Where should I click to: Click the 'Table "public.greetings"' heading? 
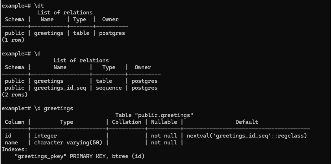point(154,115)
